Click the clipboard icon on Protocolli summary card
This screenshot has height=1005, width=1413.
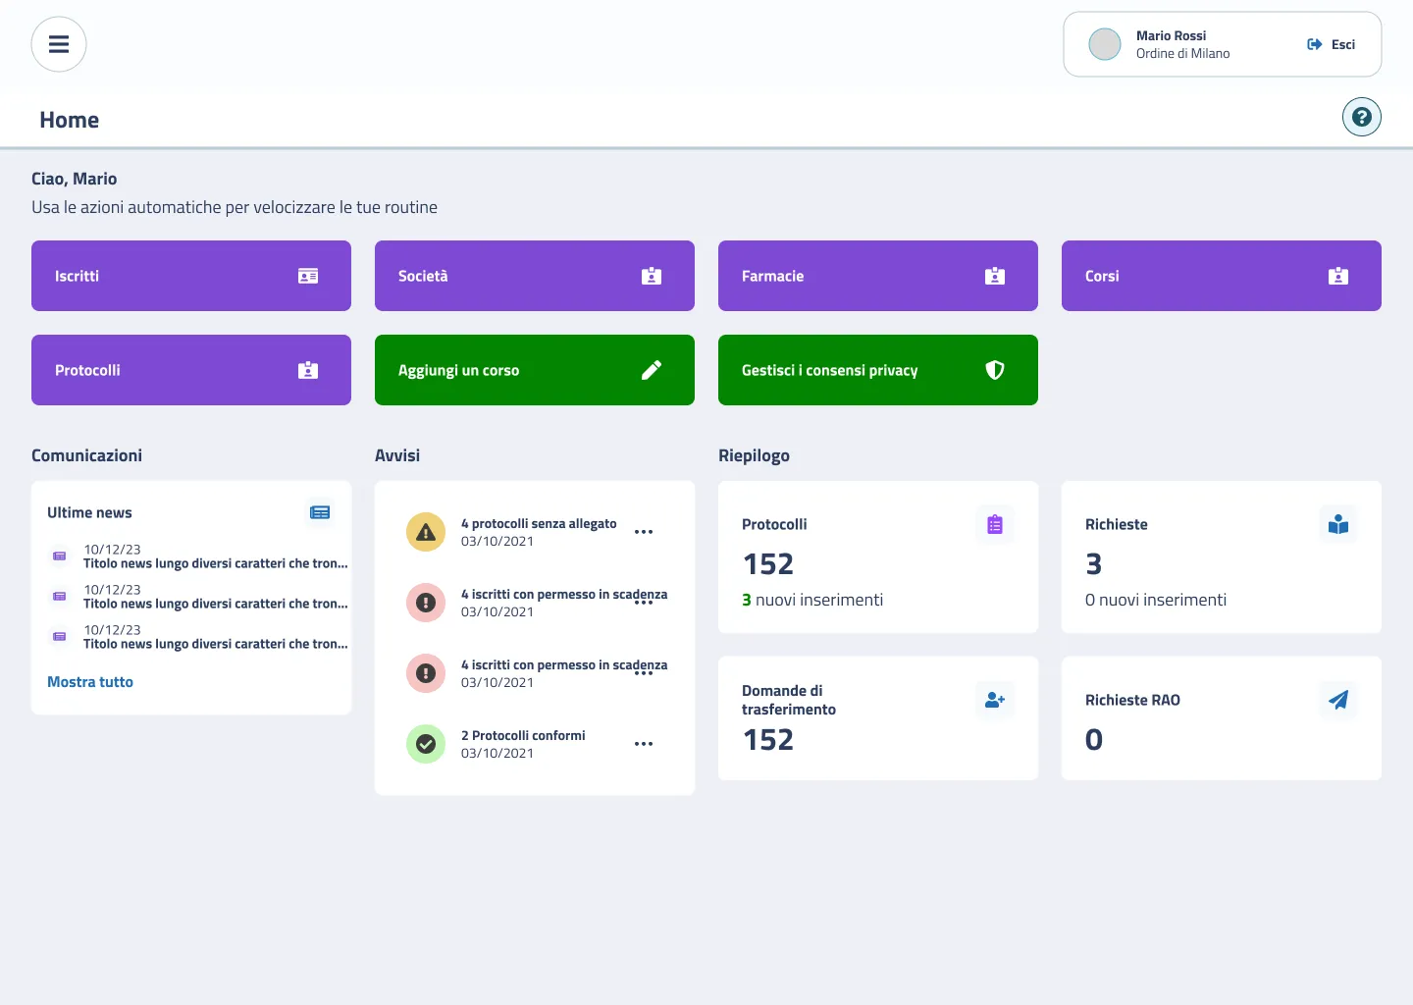995,525
